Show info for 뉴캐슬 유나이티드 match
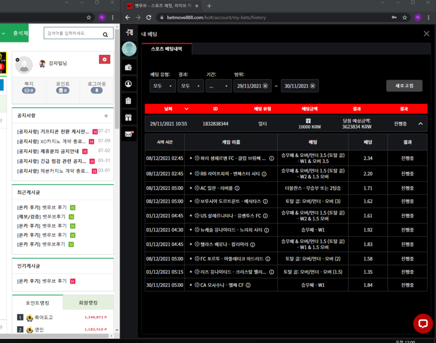 266,230
